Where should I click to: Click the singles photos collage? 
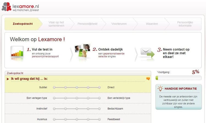point(82,51)
